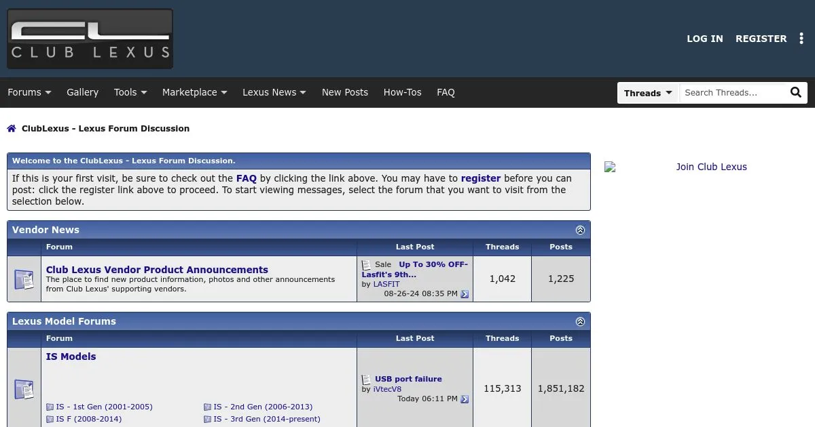
Task: Open the IS Models forum
Action: pyautogui.click(x=71, y=357)
